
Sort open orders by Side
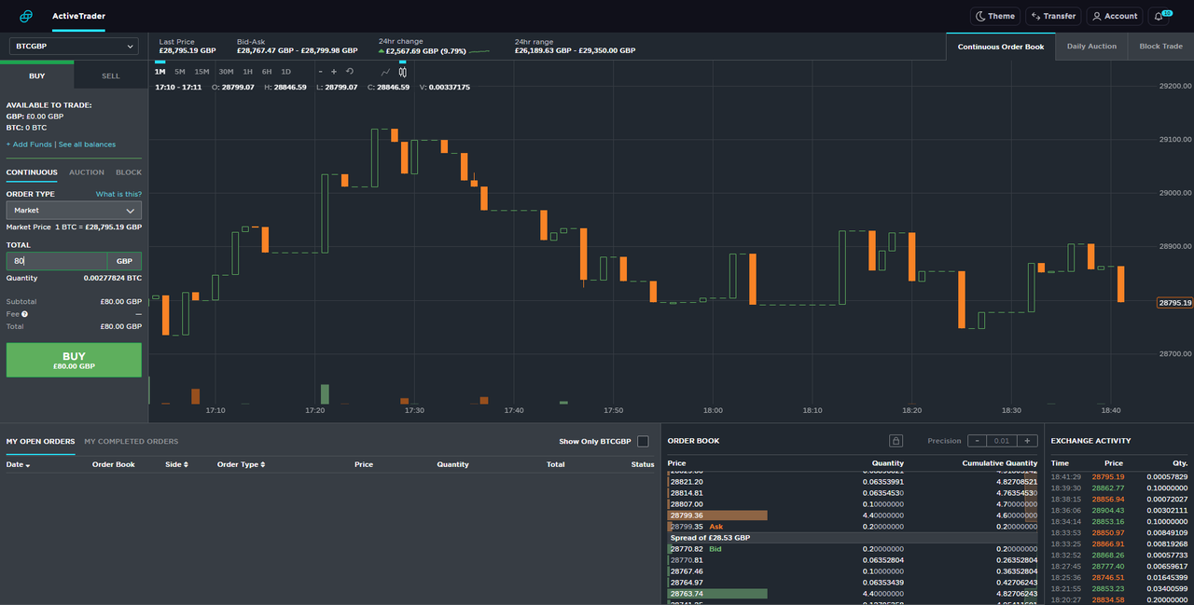[176, 464]
